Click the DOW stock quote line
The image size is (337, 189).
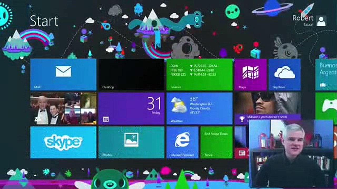194,66
